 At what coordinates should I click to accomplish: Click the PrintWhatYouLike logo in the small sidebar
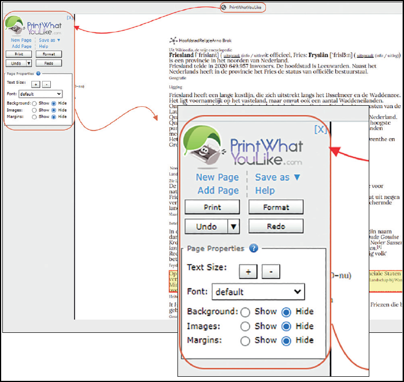tap(34, 25)
